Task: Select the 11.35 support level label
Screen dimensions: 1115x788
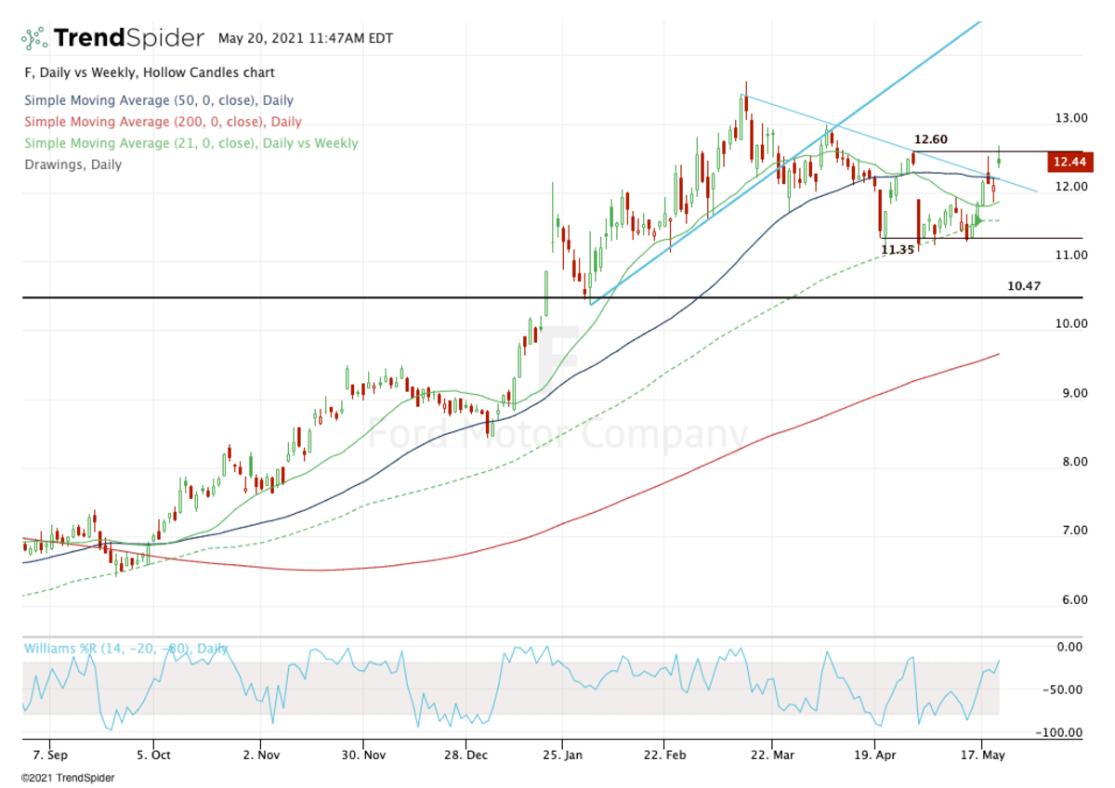Action: [x=898, y=250]
